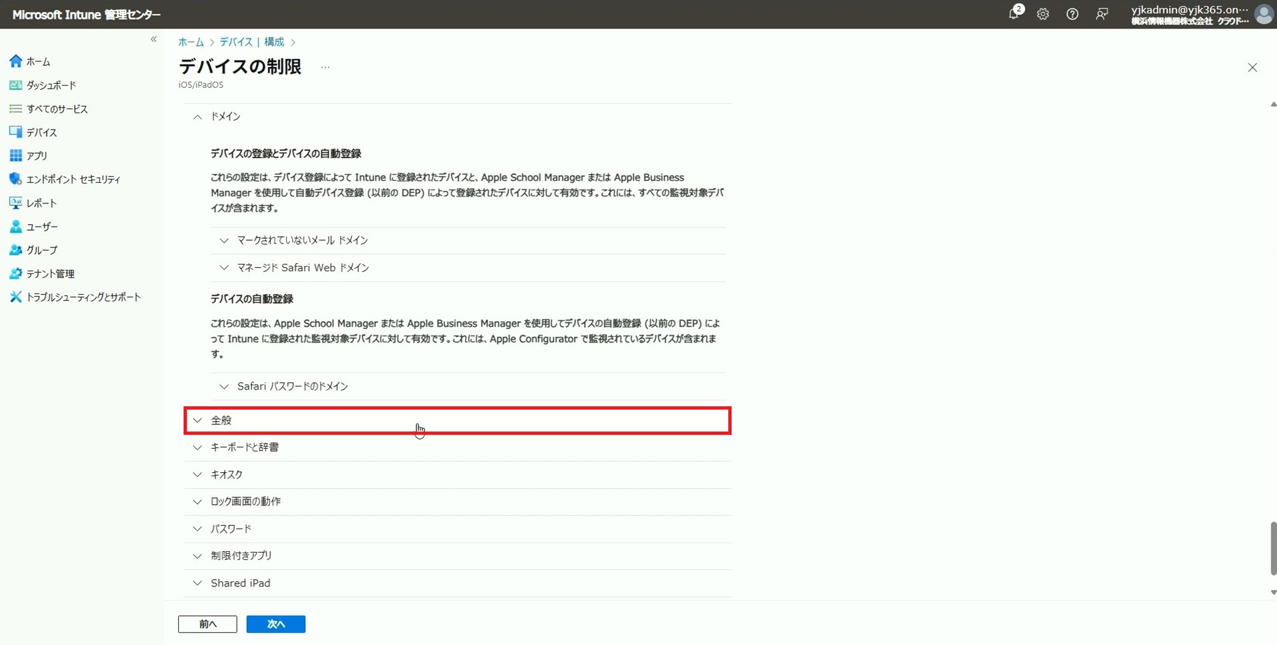Expand マークされていないメール ドメイン section
The width and height of the screenshot is (1277, 645).
pyautogui.click(x=302, y=240)
